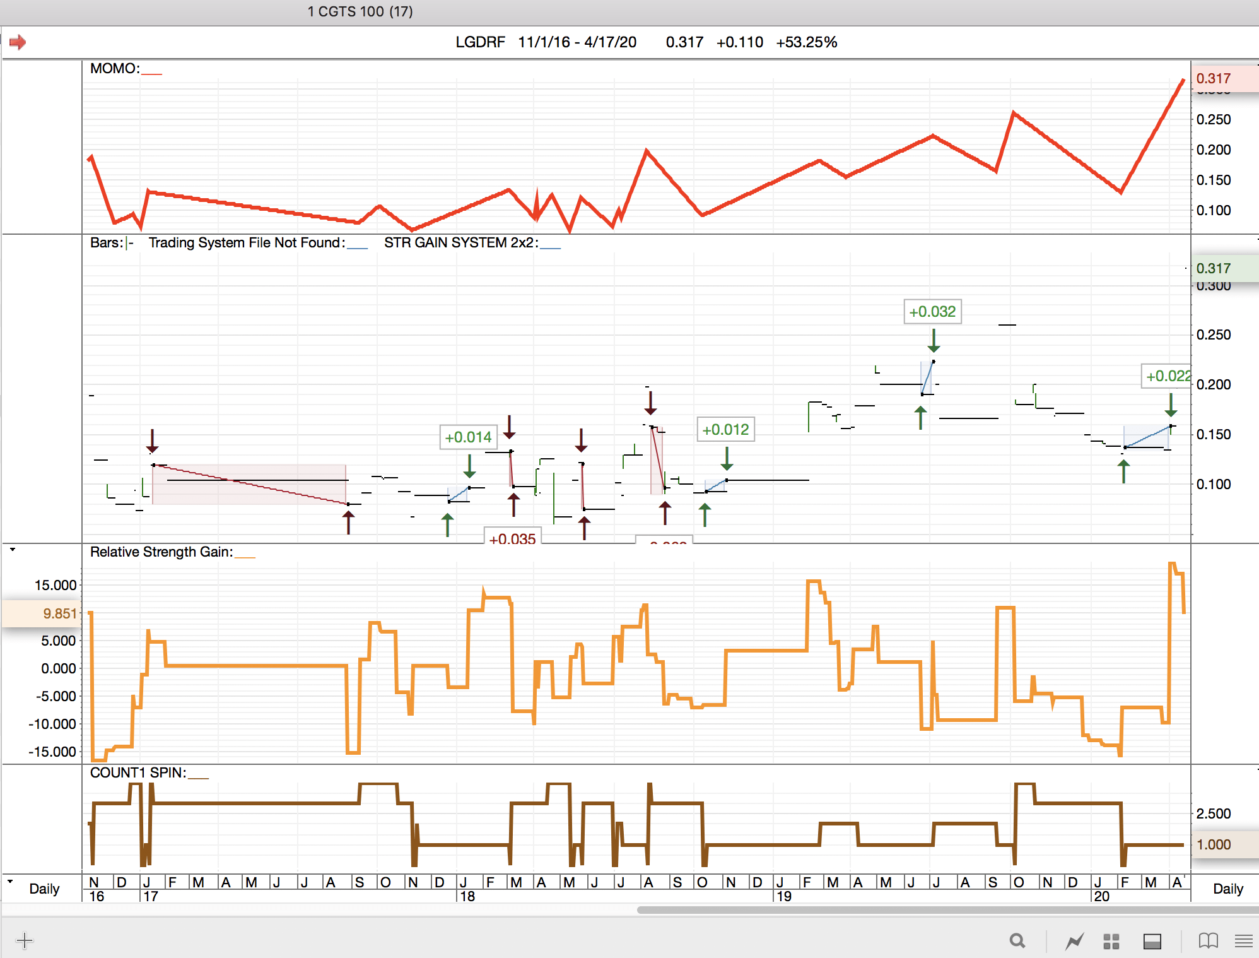
Task: Click the LGDRF symbol in header
Action: pyautogui.click(x=480, y=42)
